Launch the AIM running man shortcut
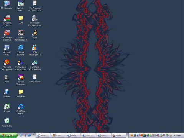The image size is (184, 138). [x=35, y=34]
